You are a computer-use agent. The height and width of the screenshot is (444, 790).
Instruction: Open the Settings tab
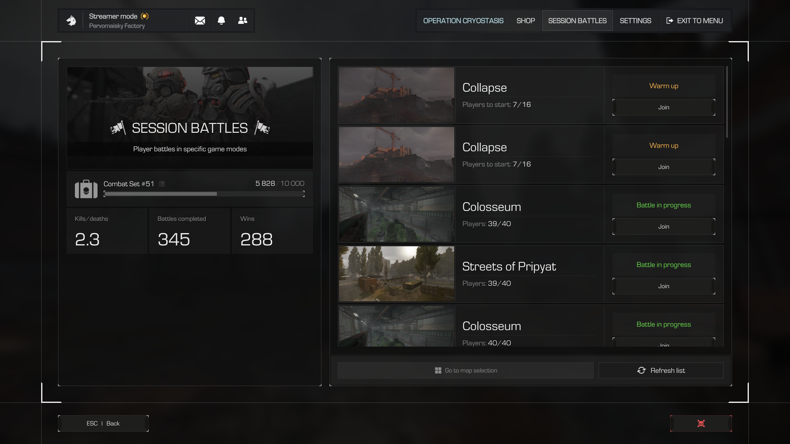click(635, 21)
